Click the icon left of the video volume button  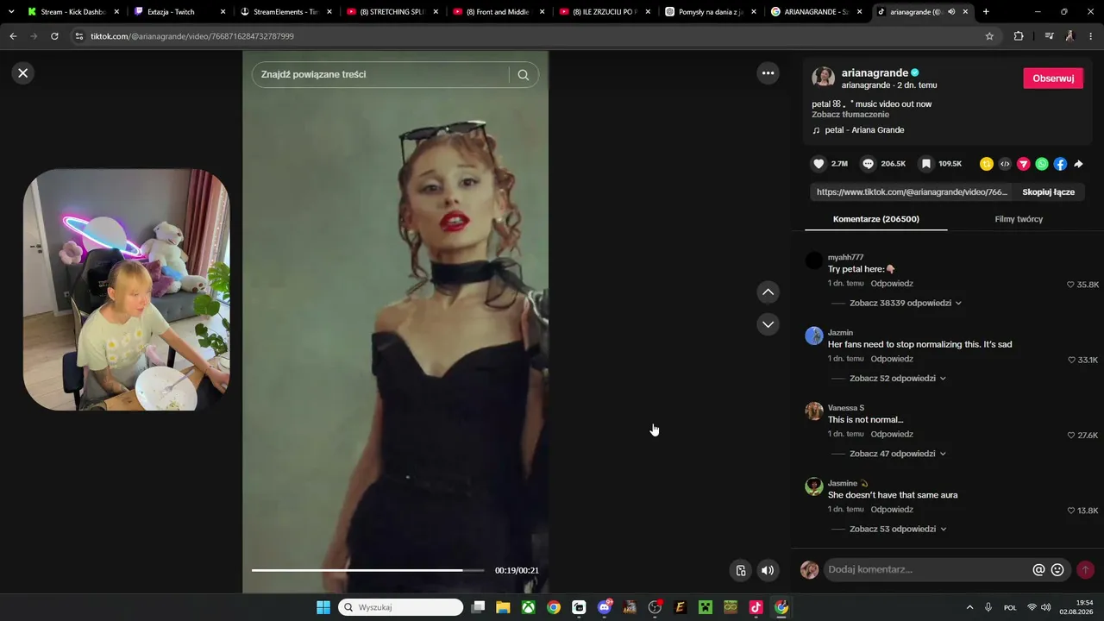[740, 570]
